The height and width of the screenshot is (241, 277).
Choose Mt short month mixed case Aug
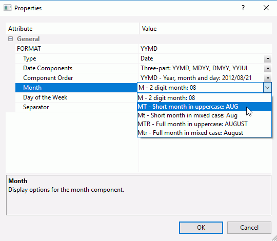[x=204, y=115]
